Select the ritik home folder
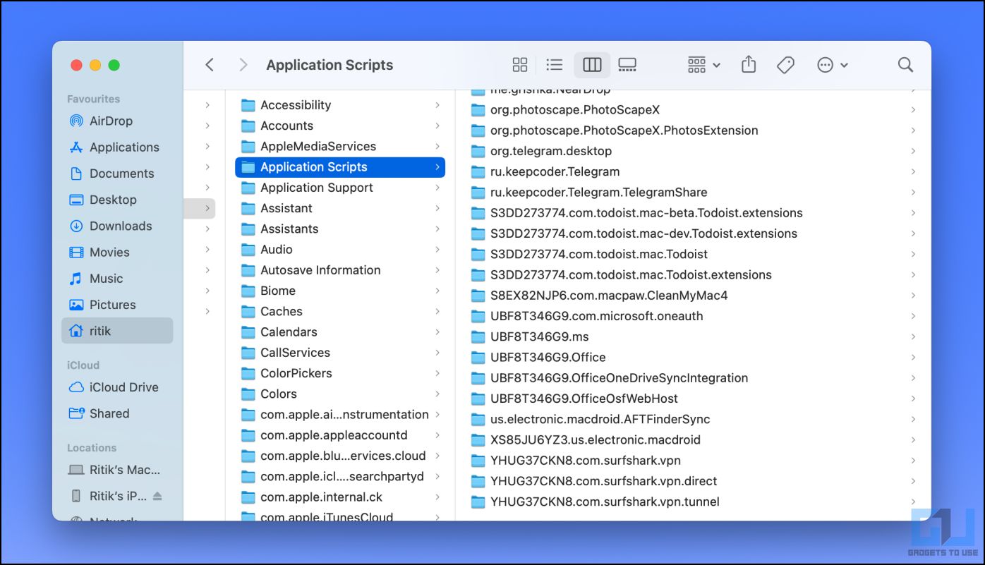The image size is (985, 565). coord(117,331)
